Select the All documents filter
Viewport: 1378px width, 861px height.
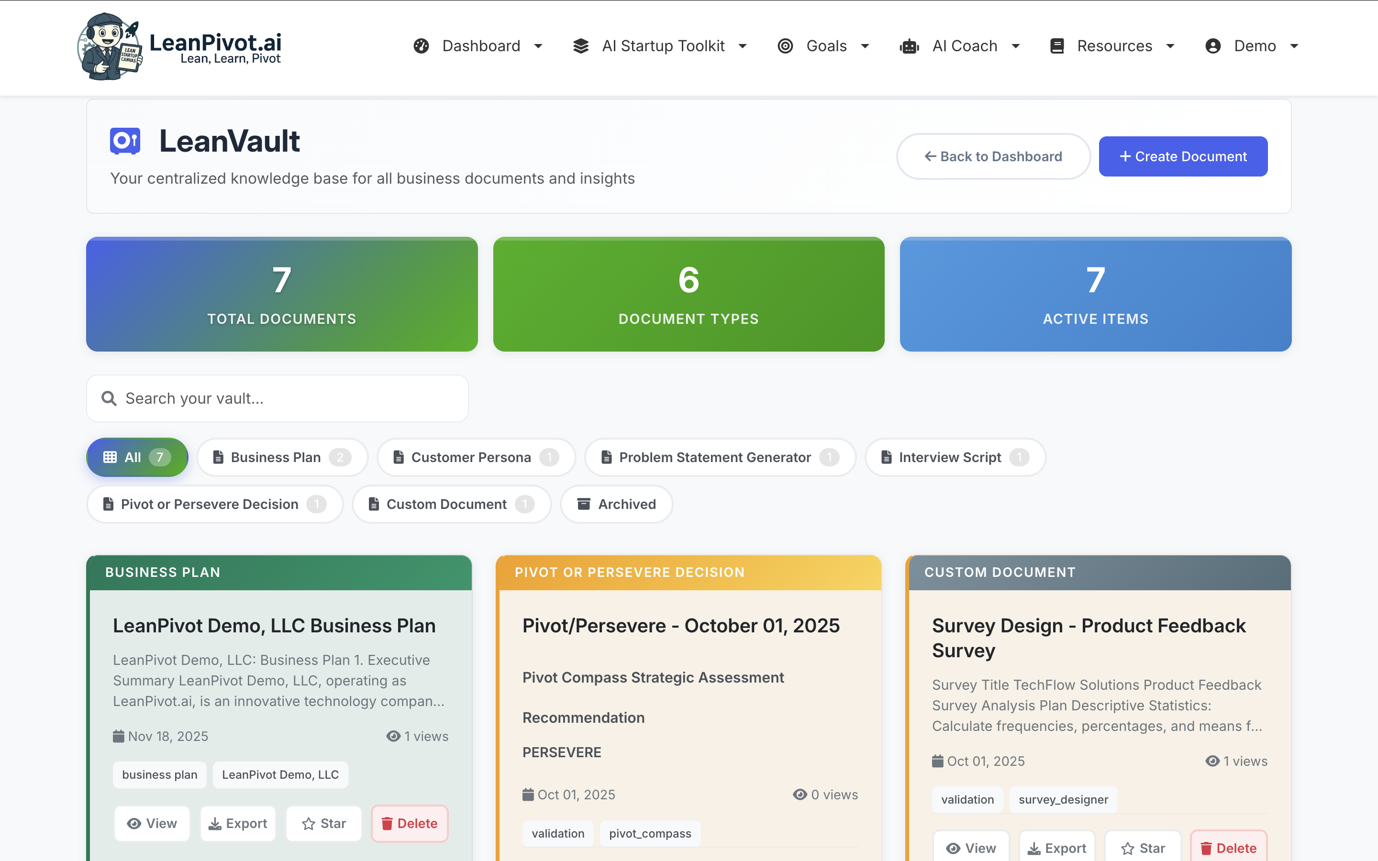[137, 457]
